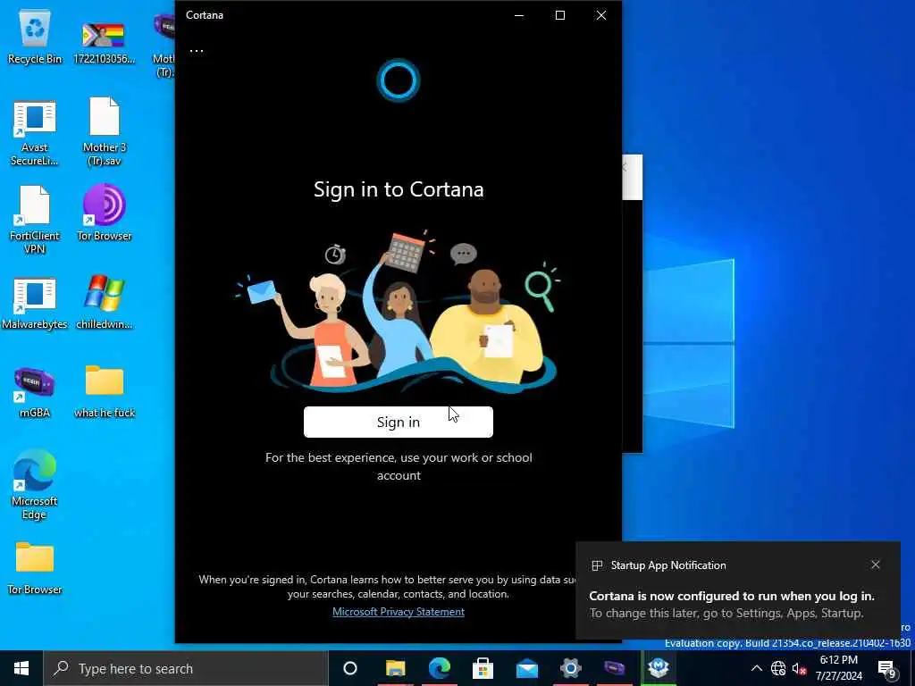Open Malwarebytes desktop shortcut
The height and width of the screenshot is (686, 915).
point(35,304)
